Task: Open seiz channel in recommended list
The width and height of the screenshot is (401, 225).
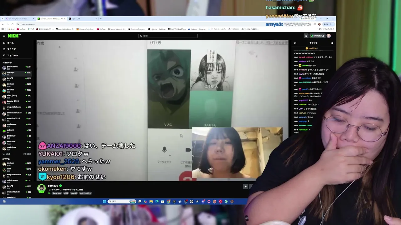Action: pos(17,169)
